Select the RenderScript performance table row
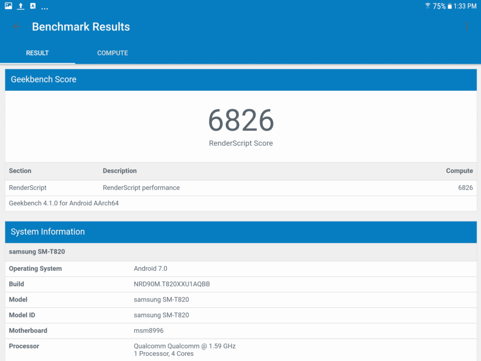The width and height of the screenshot is (481, 361). point(240,188)
